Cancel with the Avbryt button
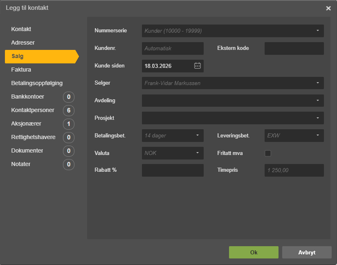Image resolution: width=337 pixels, height=265 pixels. (307, 252)
